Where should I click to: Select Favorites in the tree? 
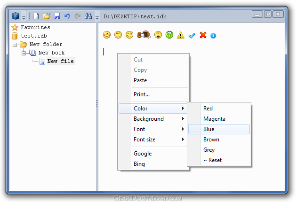click(35, 27)
